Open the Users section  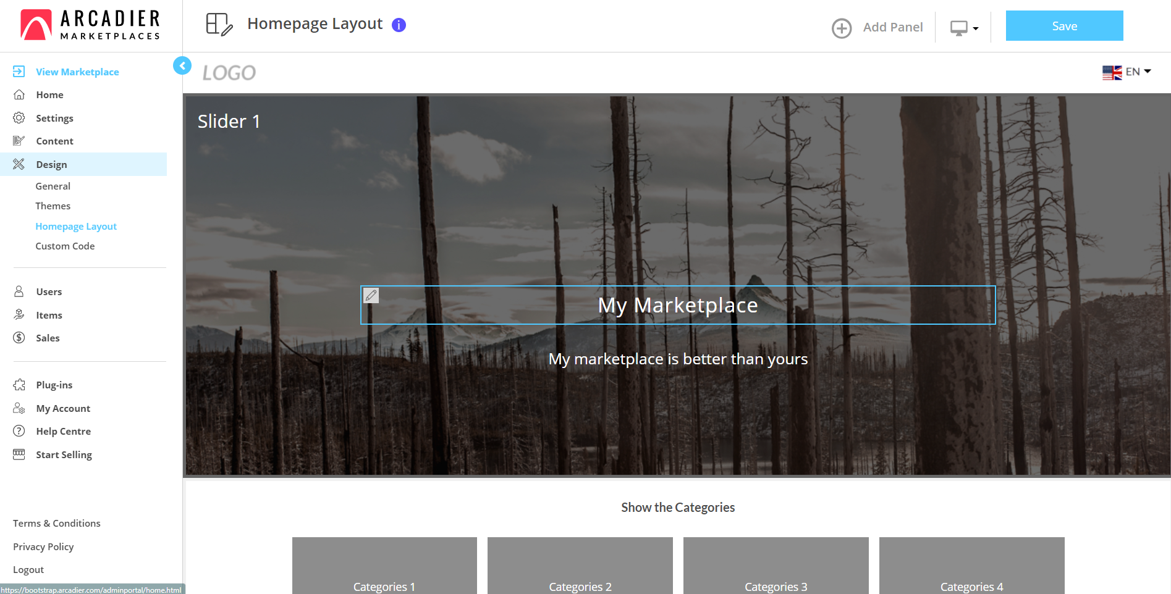pyautogui.click(x=49, y=291)
